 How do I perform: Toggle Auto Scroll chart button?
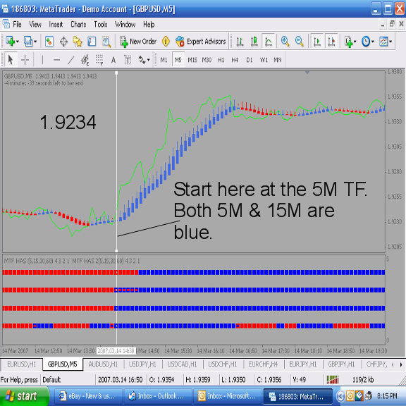tap(317, 42)
